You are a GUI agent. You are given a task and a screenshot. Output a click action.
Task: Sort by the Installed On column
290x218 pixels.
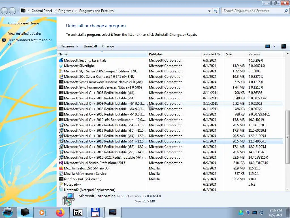pos(213,54)
